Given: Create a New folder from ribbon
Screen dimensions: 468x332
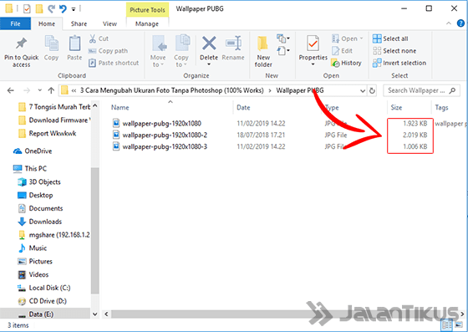Looking at the screenshot, I should pos(263,51).
